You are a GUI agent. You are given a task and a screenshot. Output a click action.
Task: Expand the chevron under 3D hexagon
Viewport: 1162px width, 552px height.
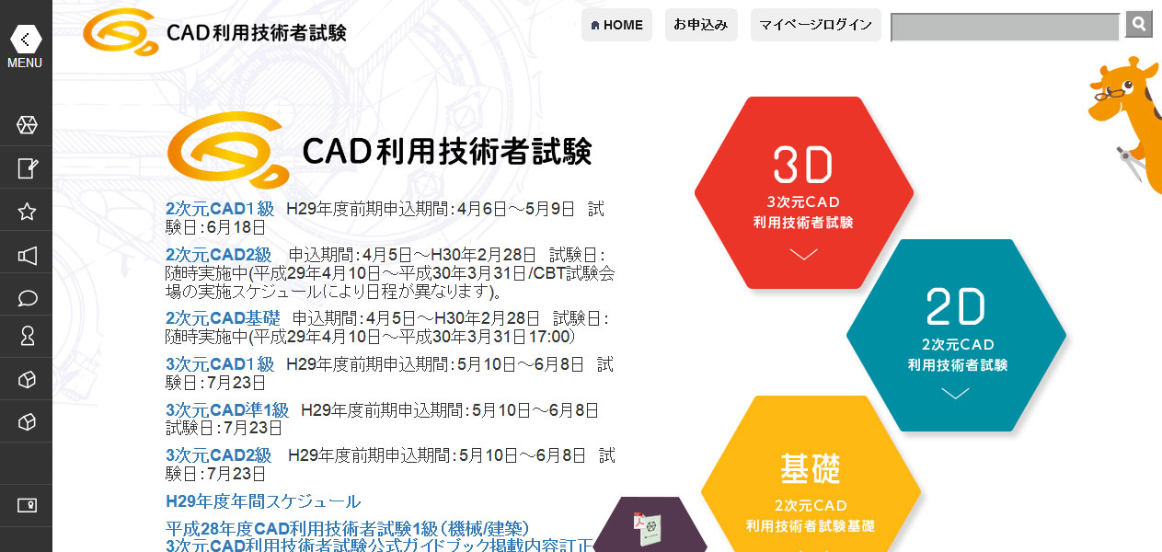click(804, 254)
